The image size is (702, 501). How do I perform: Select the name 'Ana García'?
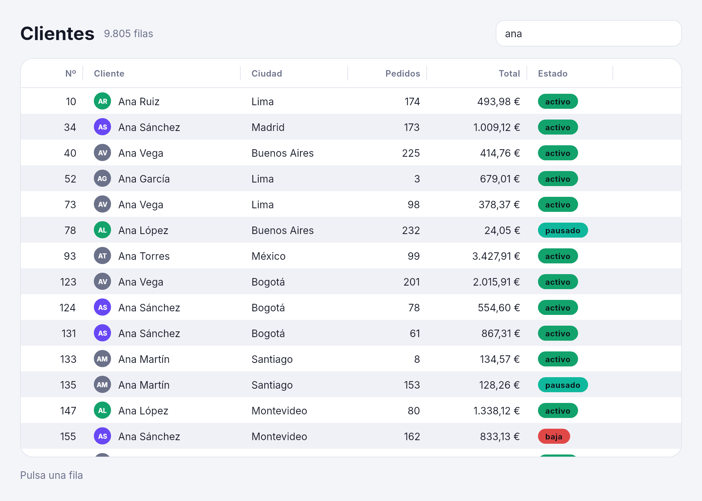click(x=144, y=179)
